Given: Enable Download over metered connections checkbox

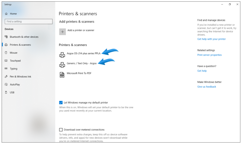Looking at the screenshot, I should (x=61, y=130).
